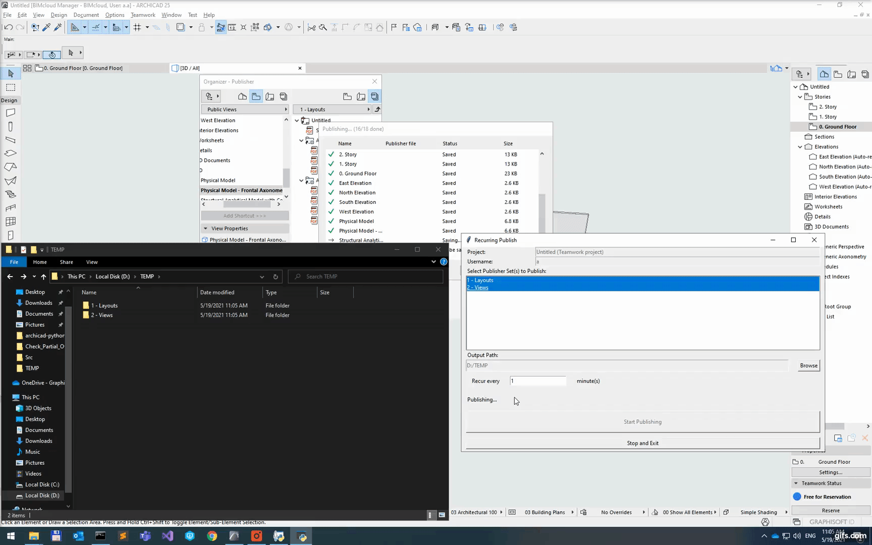Switch to the 3D / All tab
This screenshot has width=872, height=545.
(x=237, y=68)
